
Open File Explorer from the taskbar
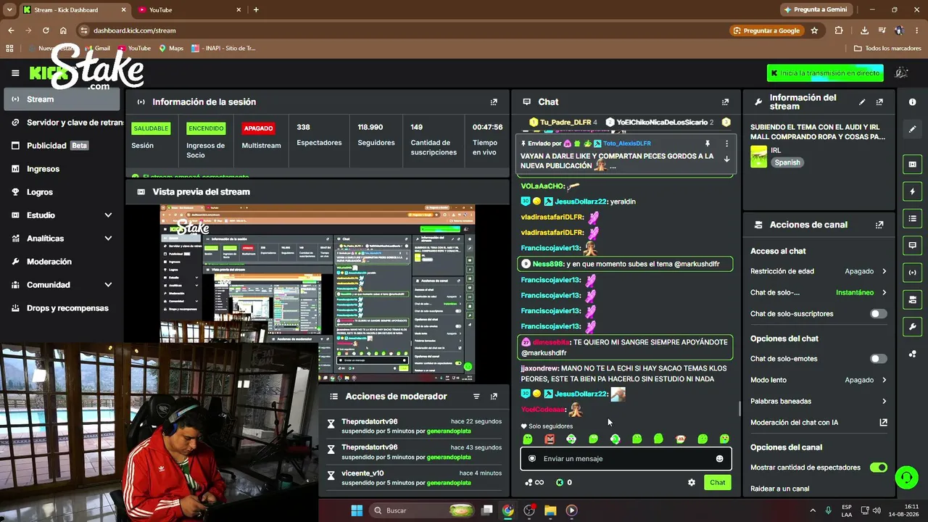[x=550, y=510]
